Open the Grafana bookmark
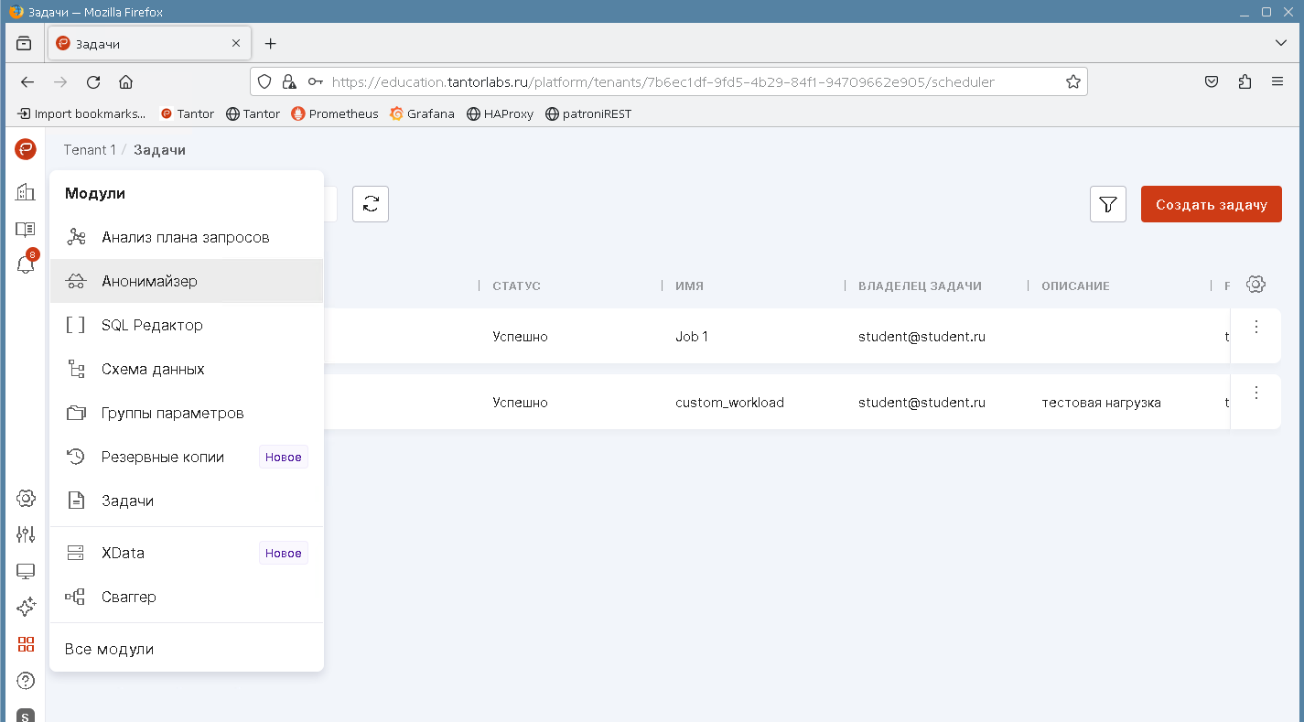Viewport: 1304px width, 722px height. point(422,113)
